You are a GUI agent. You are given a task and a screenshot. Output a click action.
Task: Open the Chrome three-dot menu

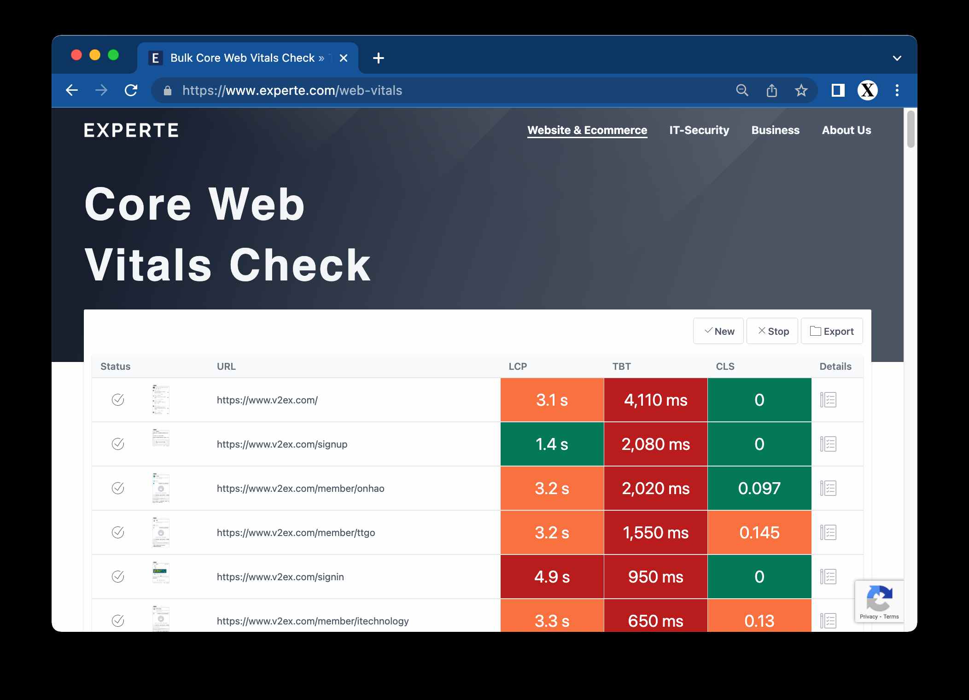pos(897,90)
